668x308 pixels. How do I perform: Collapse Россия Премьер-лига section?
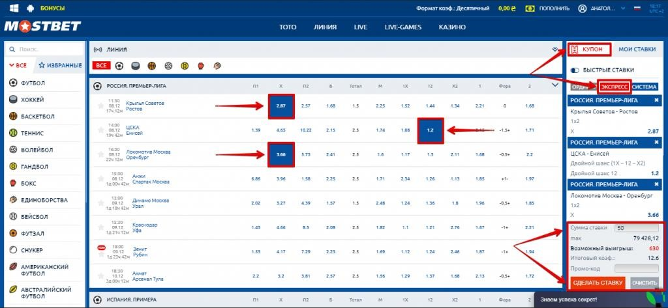554,85
